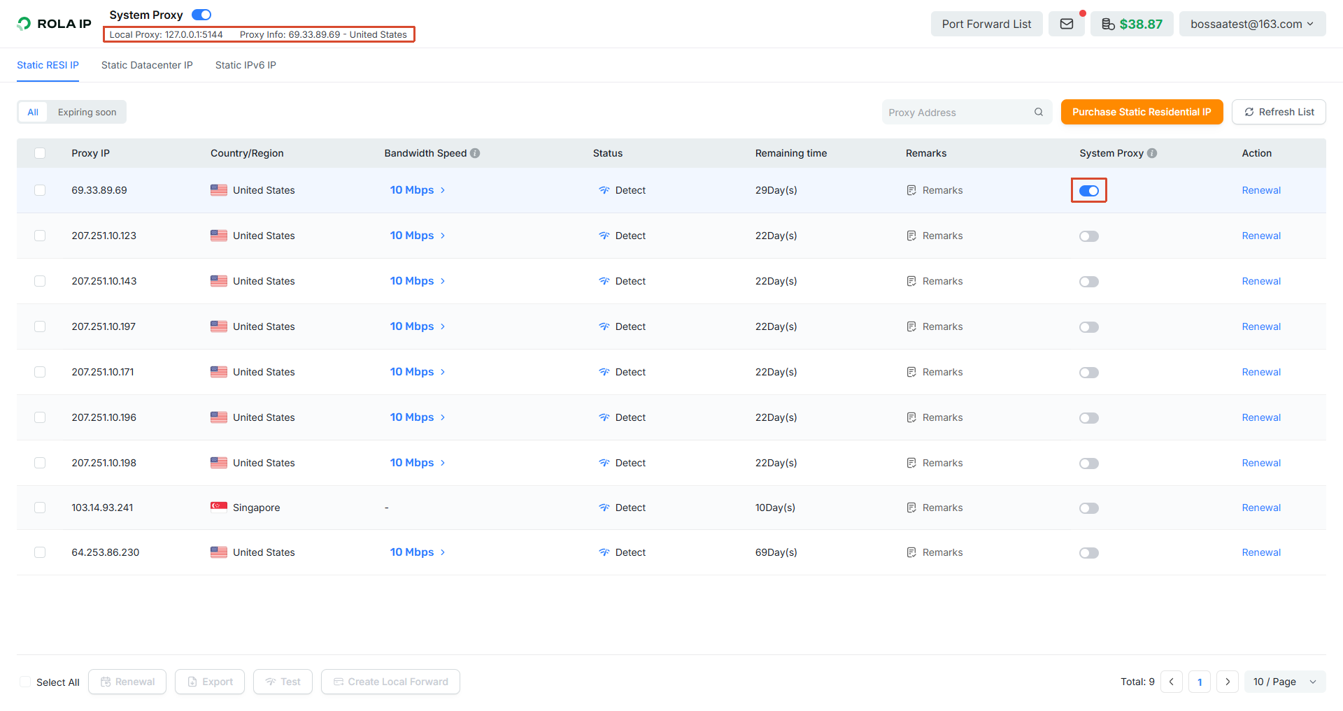1343x711 pixels.
Task: Enable System Proxy for 64.253.86.230
Action: [1089, 553]
